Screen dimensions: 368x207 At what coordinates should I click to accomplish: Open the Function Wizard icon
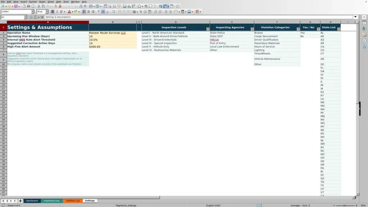coord(31,17)
